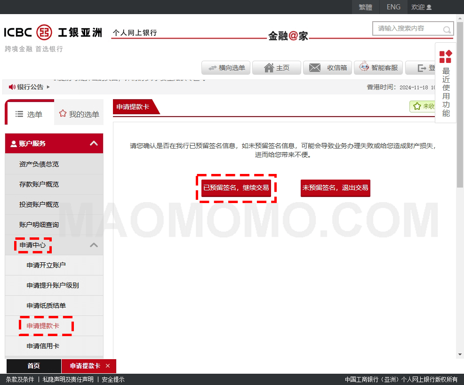Image resolution: width=464 pixels, height=385 pixels.
Task: Close the 申请提款卡 bottom tab
Action: pyautogui.click(x=108, y=366)
